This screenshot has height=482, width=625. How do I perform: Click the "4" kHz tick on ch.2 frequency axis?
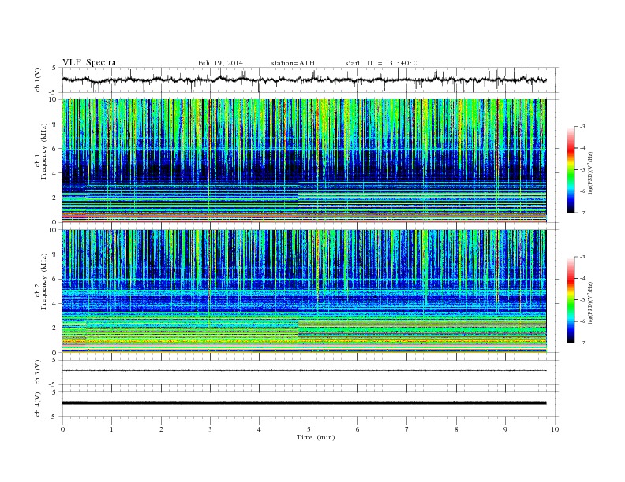(55, 304)
